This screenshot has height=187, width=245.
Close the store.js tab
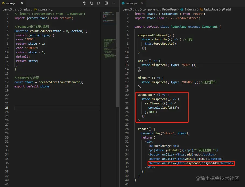click(x=22, y=3)
